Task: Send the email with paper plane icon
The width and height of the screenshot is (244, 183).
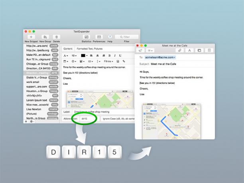Action: (x=140, y=50)
